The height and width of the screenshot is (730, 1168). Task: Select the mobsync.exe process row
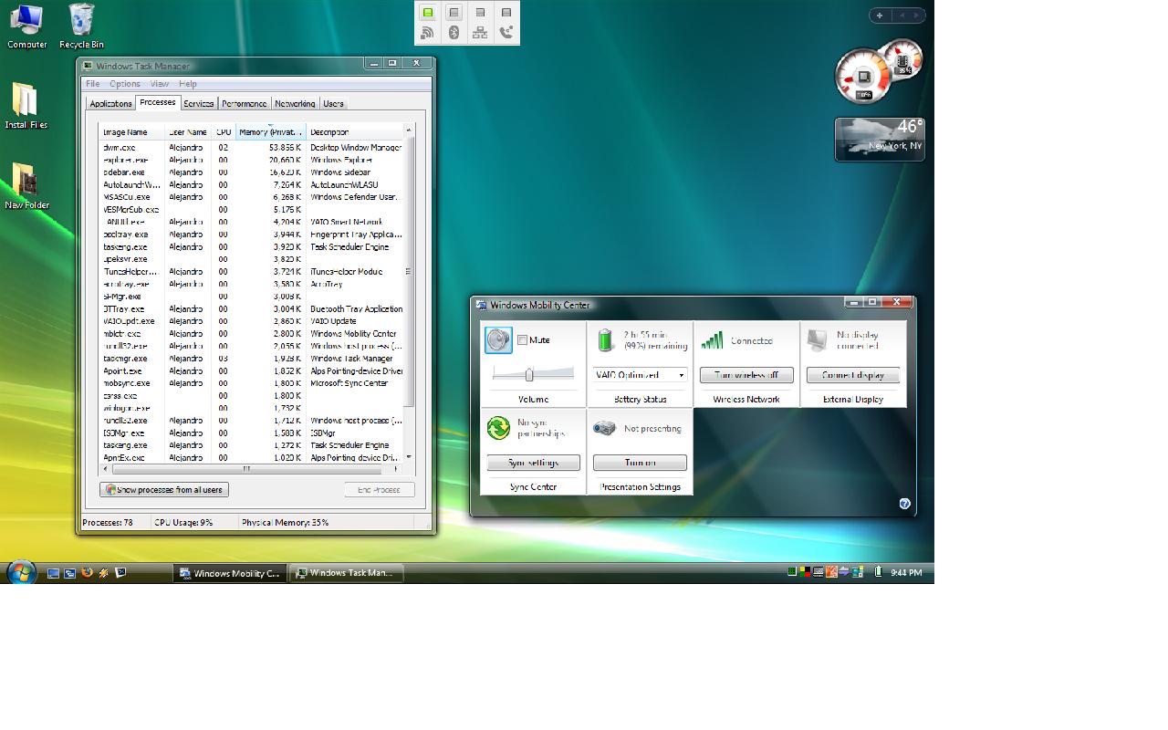point(252,383)
